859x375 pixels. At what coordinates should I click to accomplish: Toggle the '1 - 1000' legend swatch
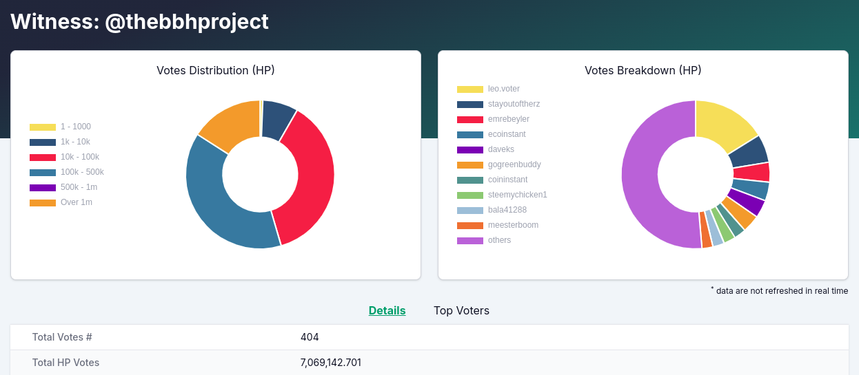[43, 127]
